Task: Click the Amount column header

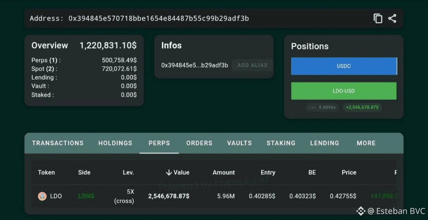Action: [x=224, y=172]
